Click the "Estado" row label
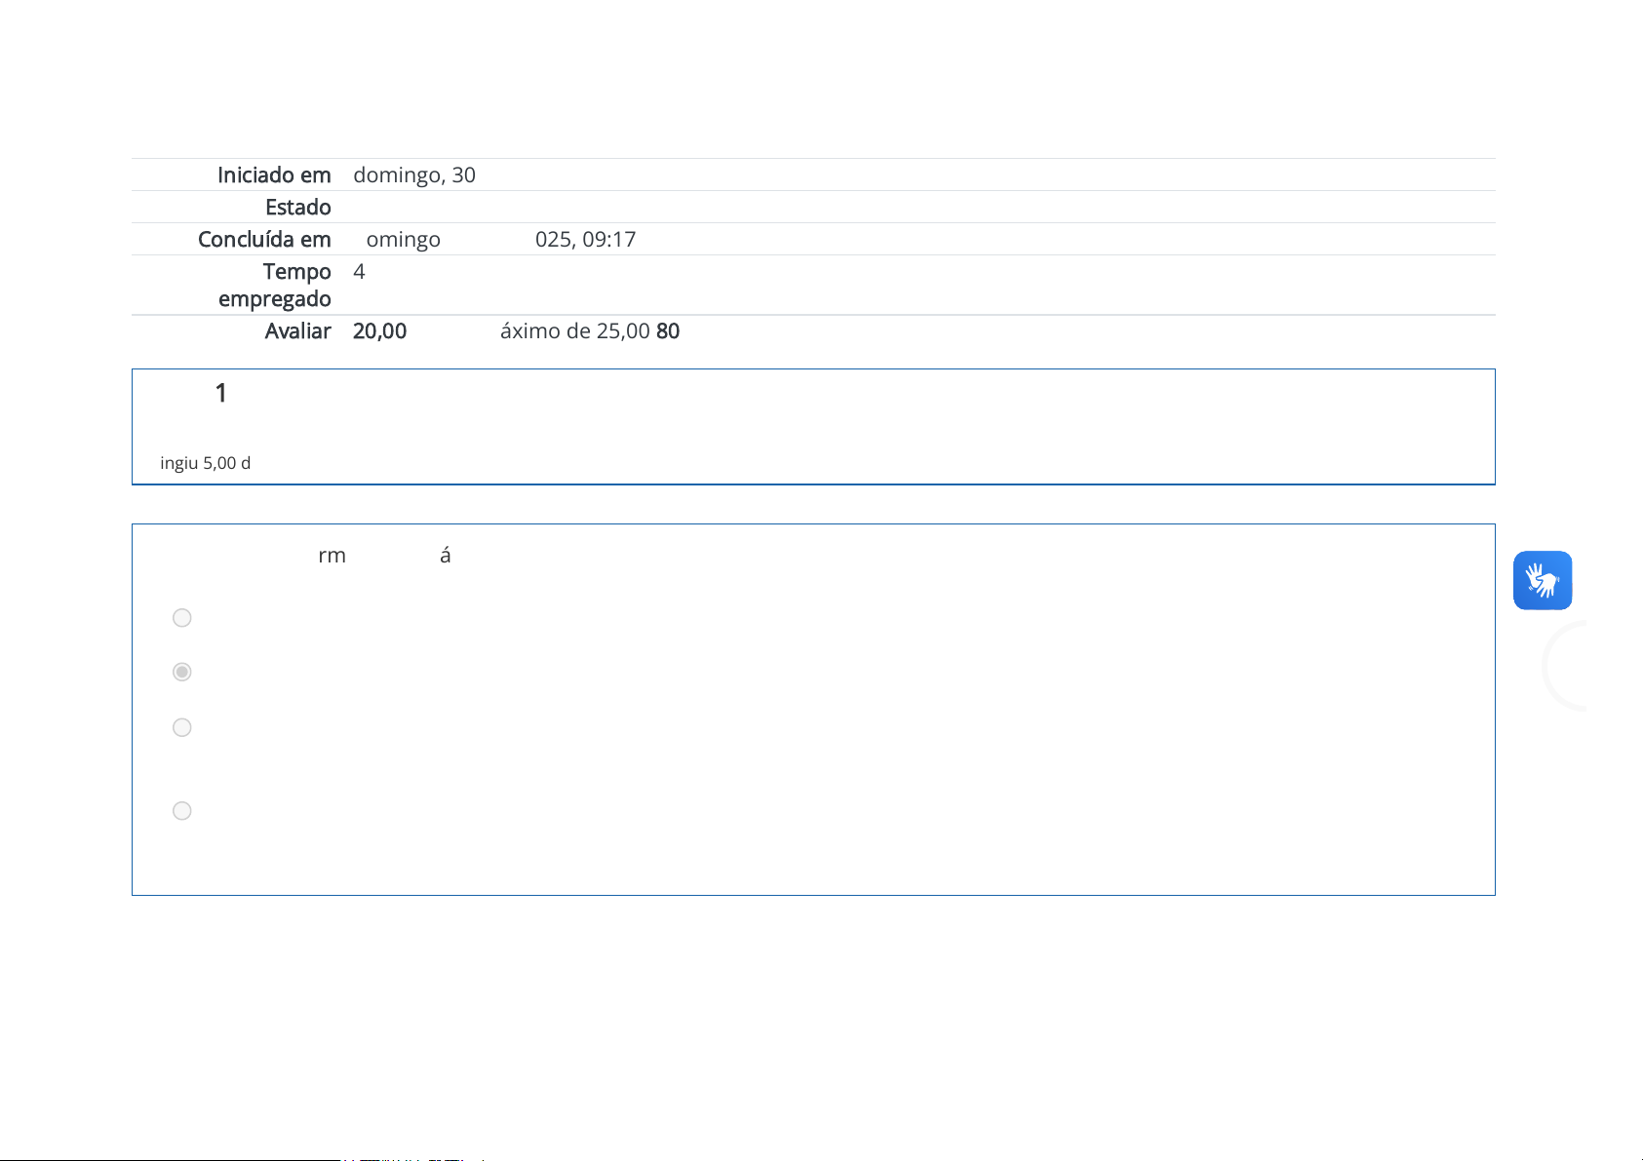This screenshot has height=1161, width=1643. coord(297,208)
